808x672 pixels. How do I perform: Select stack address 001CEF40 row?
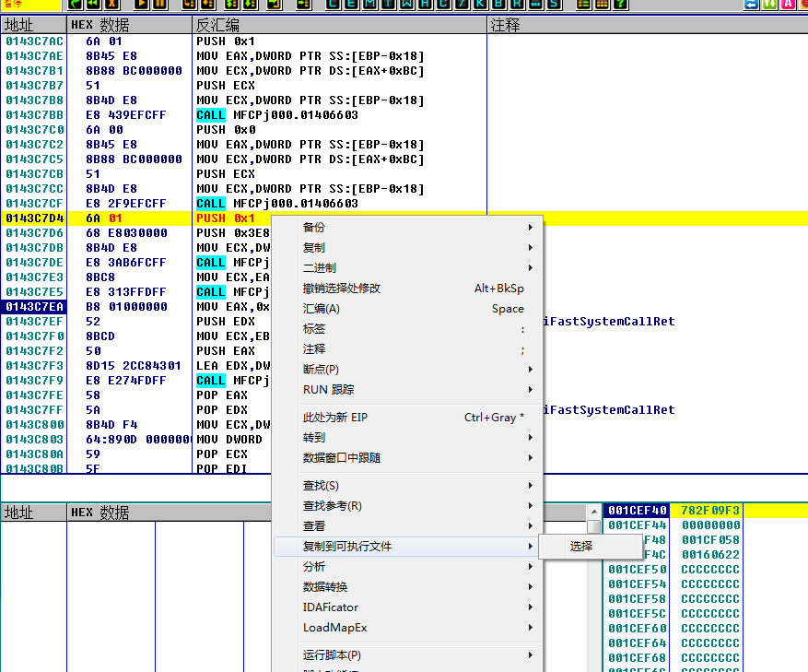(x=638, y=511)
